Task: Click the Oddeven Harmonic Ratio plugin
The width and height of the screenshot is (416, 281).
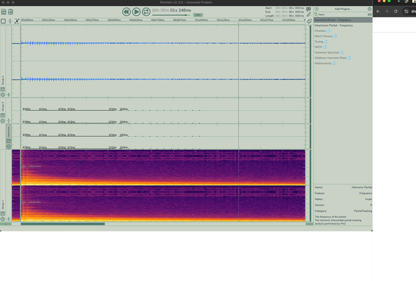Action: [x=330, y=58]
